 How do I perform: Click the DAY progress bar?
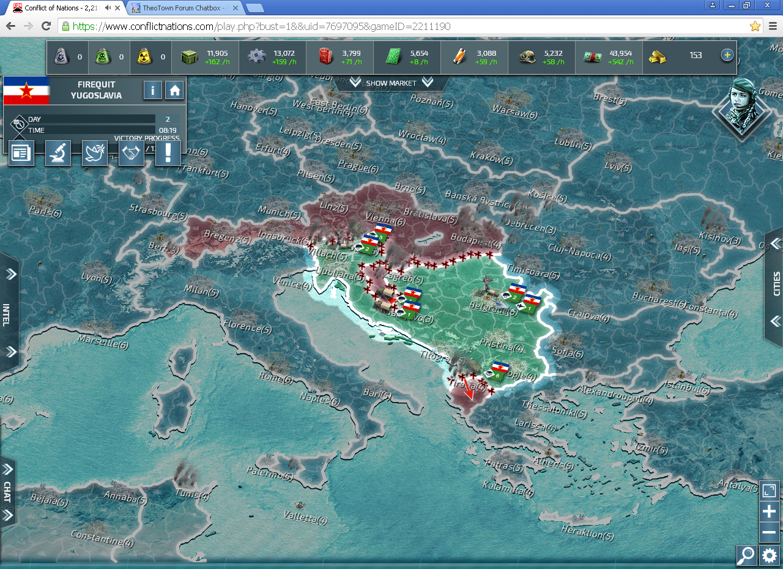[x=92, y=119]
